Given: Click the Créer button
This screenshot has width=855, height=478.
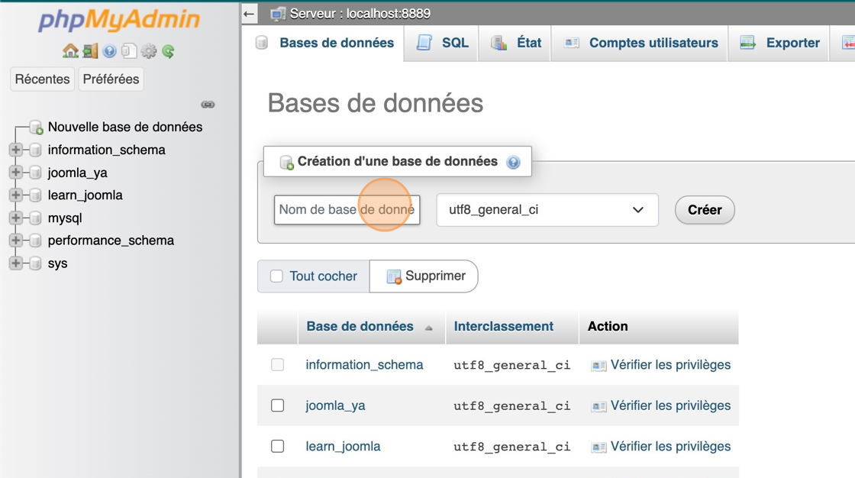Looking at the screenshot, I should 704,209.
